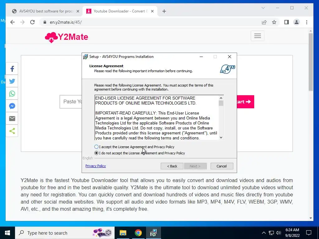
Task: Open Chrome profile avatar menu
Action: coord(297,22)
